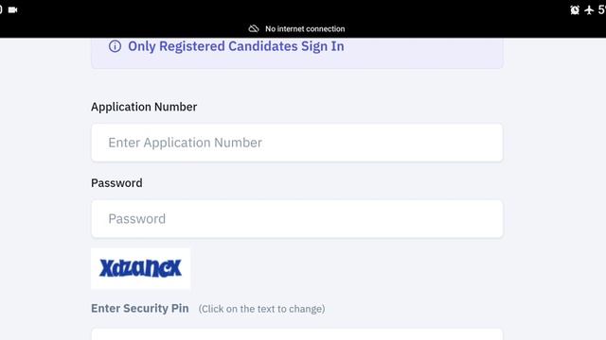The height and width of the screenshot is (340, 606).
Task: Click the "Password" label above the field
Action: click(116, 182)
